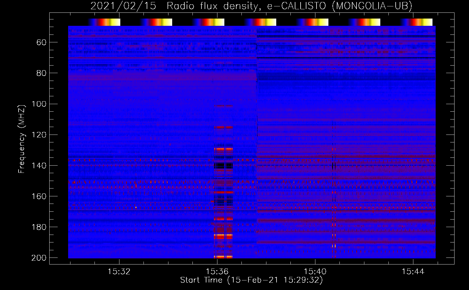Click the date 2021/02/15 in the title
The width and height of the screenshot is (469, 290).
(x=123, y=6)
